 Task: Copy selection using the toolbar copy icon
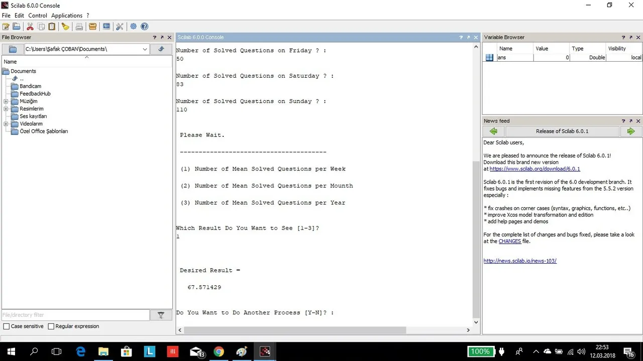tap(41, 27)
